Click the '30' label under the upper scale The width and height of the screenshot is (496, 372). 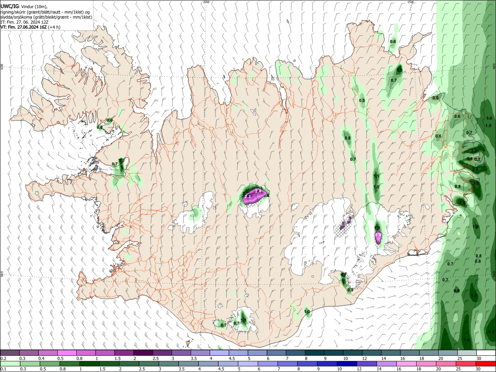click(479, 358)
